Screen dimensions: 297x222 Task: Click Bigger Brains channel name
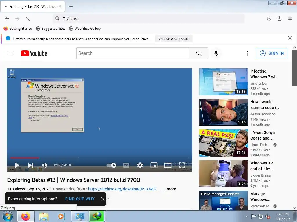tap(260, 175)
